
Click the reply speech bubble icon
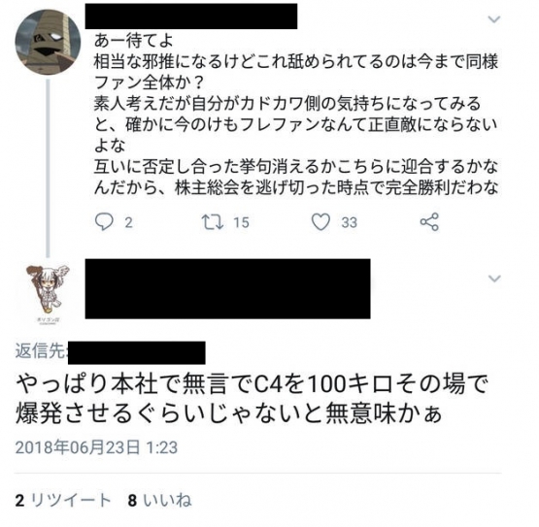104,222
